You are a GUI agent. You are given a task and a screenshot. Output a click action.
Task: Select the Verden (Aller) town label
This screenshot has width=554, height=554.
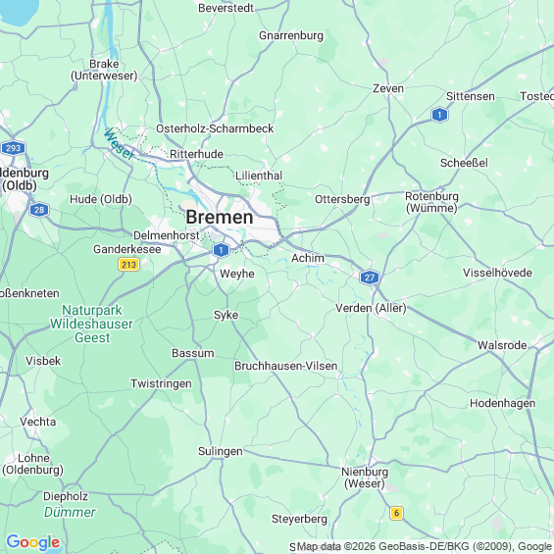(x=371, y=308)
